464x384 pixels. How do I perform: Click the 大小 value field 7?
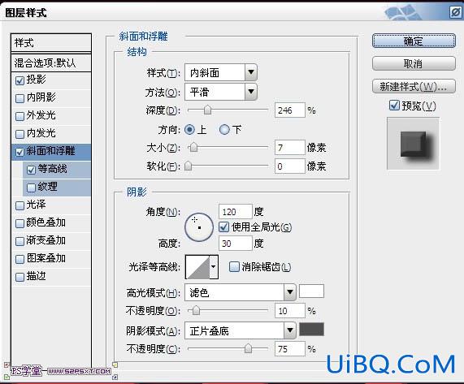click(x=290, y=148)
